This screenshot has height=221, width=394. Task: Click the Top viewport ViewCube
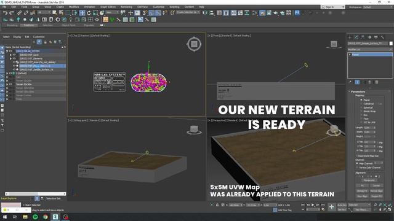(x=194, y=44)
